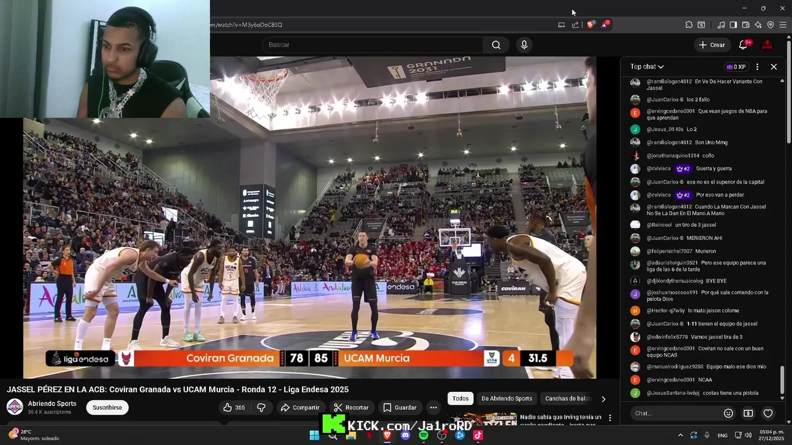Viewport: 792px width, 445px height.
Task: Click the heart reaction icon in chat
Action: (768, 413)
